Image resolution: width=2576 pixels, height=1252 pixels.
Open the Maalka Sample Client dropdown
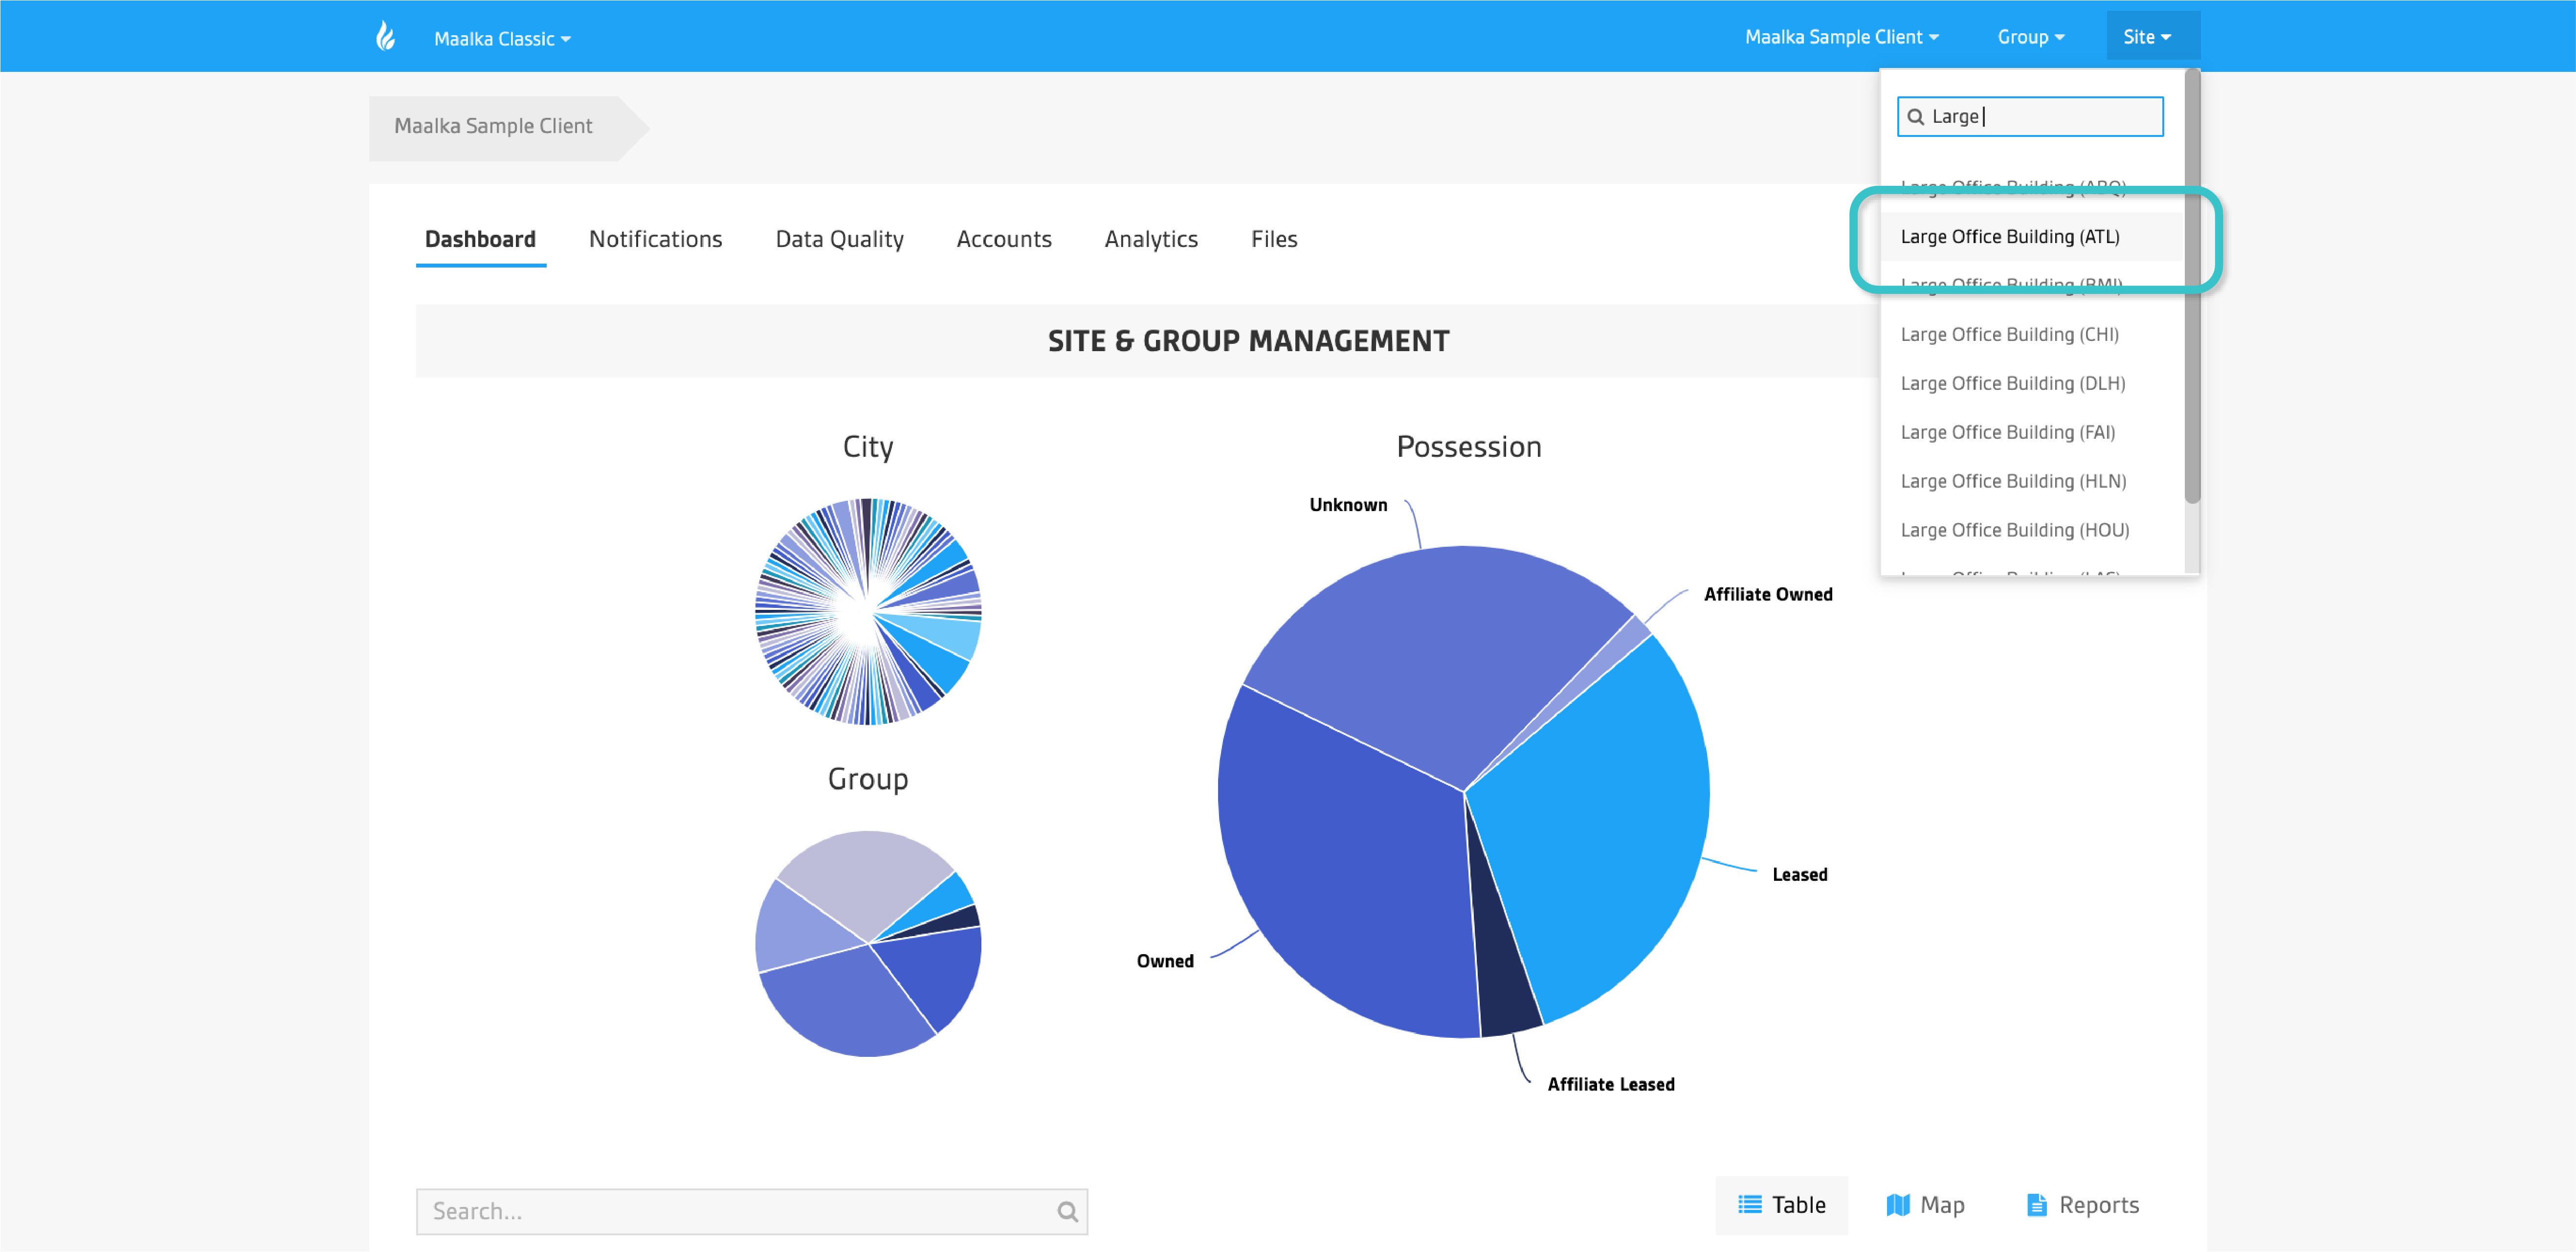point(1841,37)
